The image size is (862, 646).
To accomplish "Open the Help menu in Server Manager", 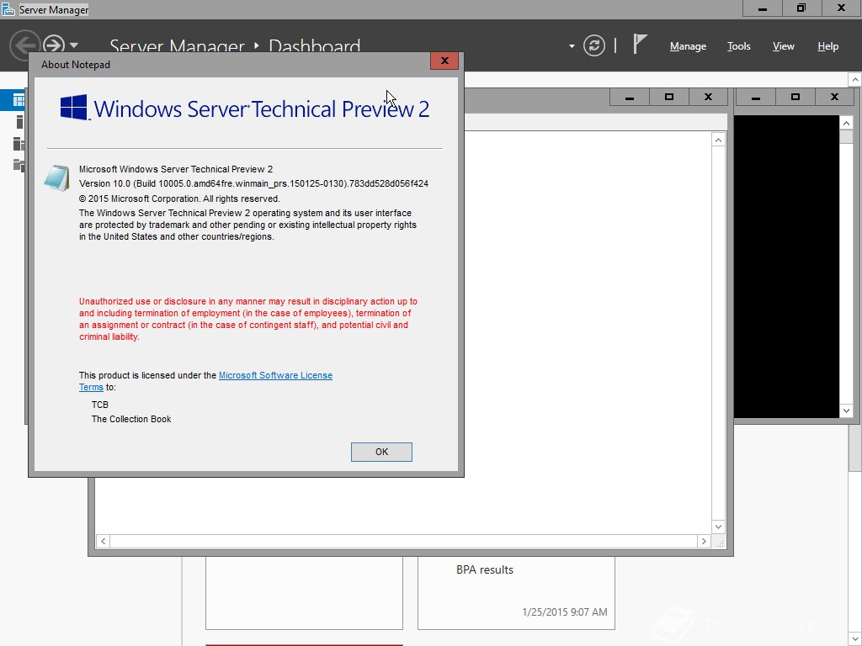I will click(x=827, y=46).
